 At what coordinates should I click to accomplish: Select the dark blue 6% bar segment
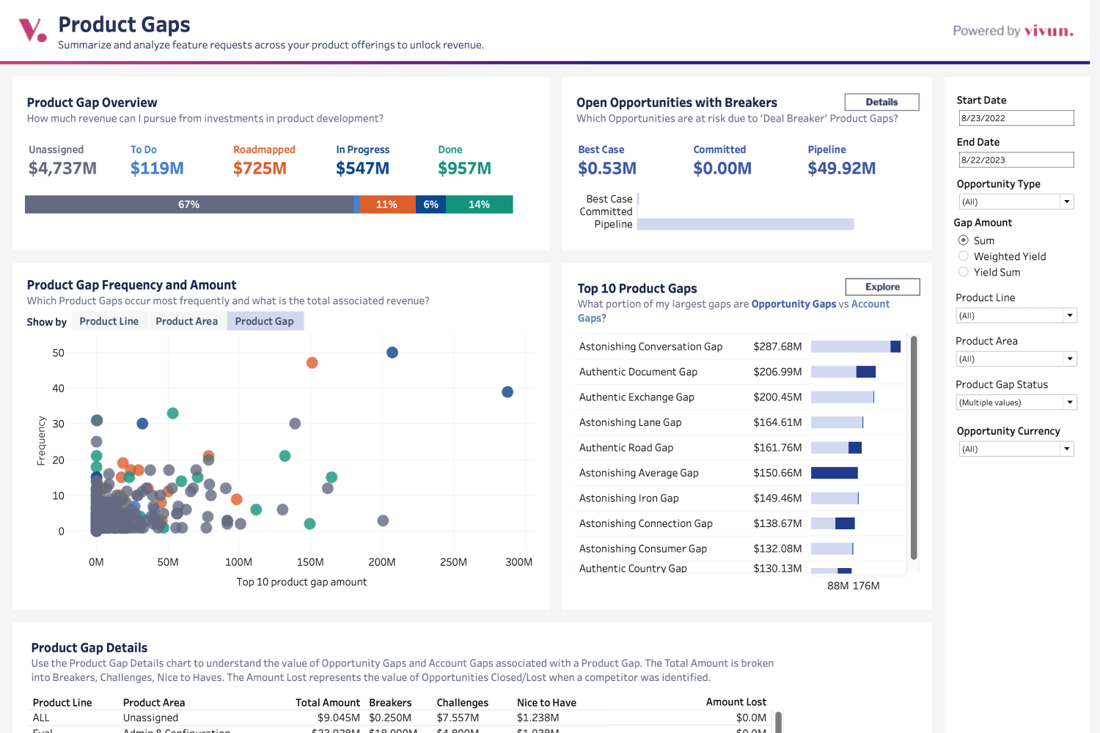coord(430,205)
